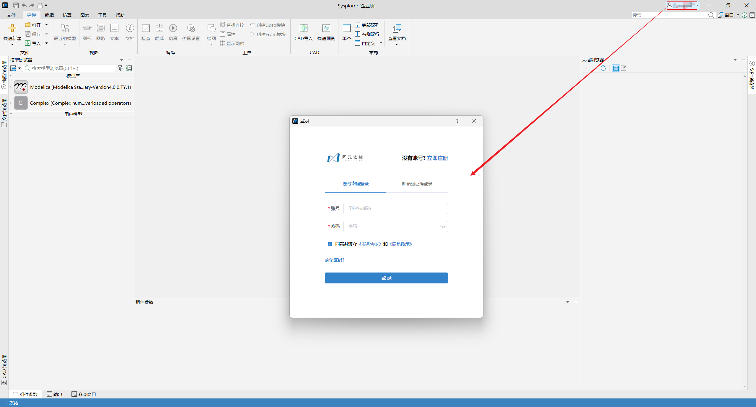Click the blue 登录 button
756x407 pixels.
[x=386, y=278]
